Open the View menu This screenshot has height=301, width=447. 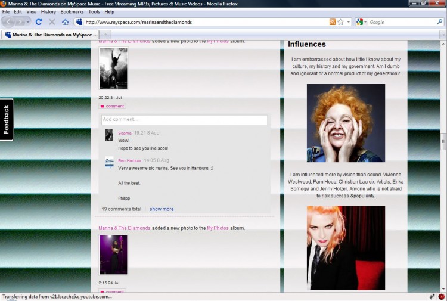pos(32,12)
